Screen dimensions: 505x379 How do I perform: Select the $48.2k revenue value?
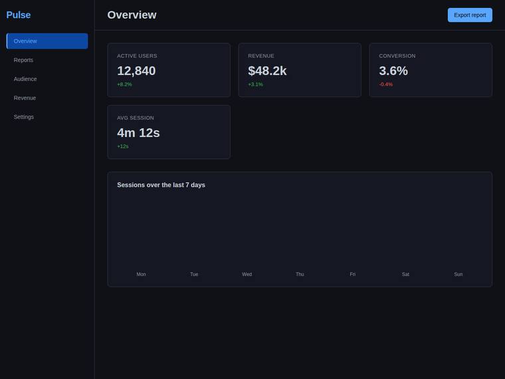tap(267, 71)
